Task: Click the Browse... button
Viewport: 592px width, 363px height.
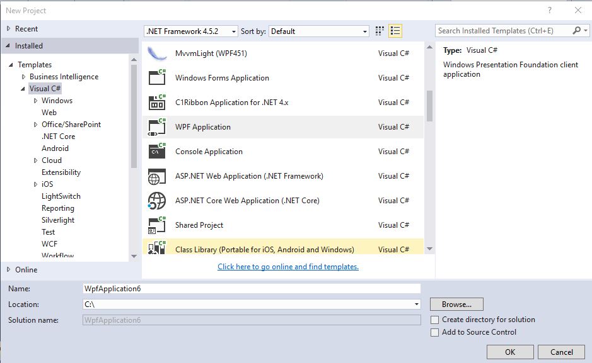Action: coord(456,304)
